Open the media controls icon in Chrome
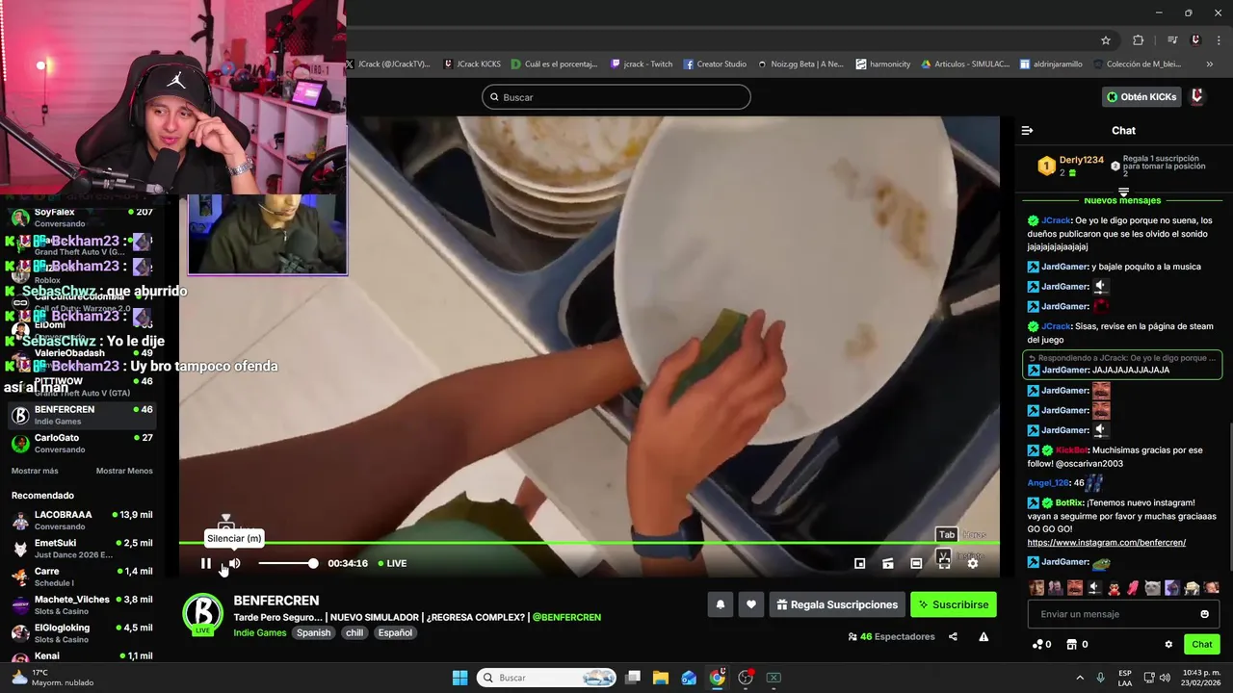Screen dimensions: 1233x693 coord(1172,40)
